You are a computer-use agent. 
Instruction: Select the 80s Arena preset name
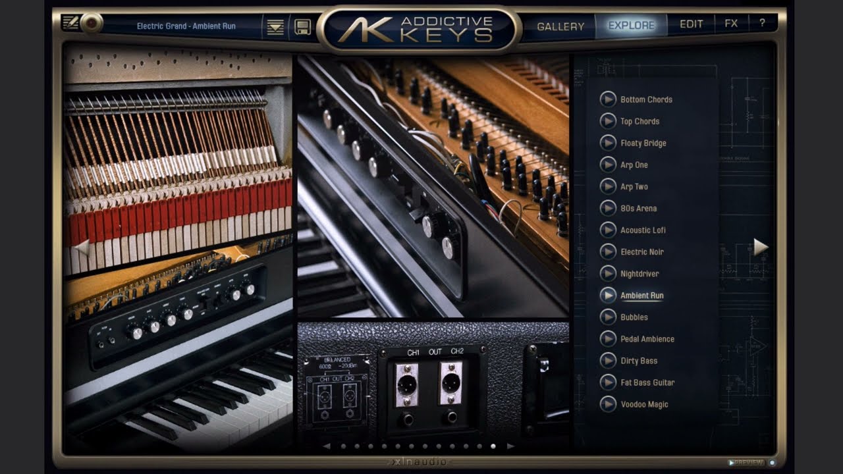point(638,208)
